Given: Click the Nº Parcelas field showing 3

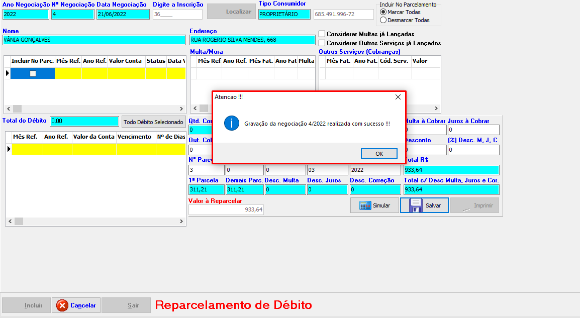Looking at the screenshot, I should [x=206, y=170].
